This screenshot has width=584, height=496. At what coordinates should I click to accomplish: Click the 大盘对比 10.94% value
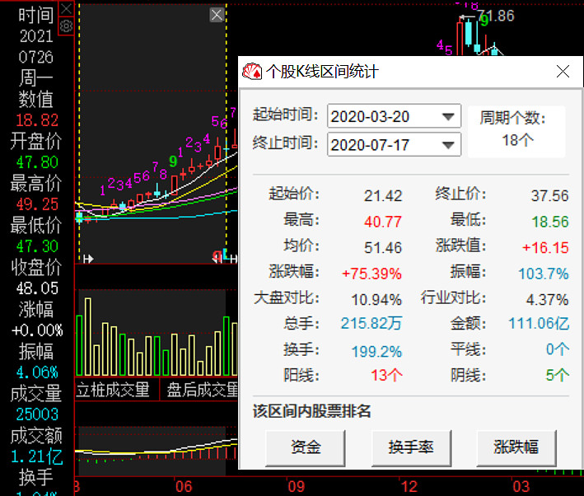[x=376, y=300]
